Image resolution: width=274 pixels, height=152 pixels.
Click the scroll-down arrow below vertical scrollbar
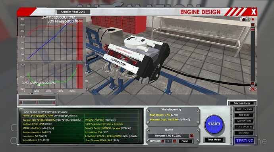pos(253,83)
